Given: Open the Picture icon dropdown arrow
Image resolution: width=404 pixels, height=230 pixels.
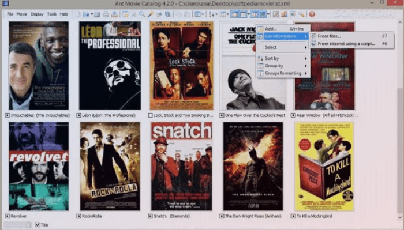Looking at the screenshot, I should (x=203, y=14).
